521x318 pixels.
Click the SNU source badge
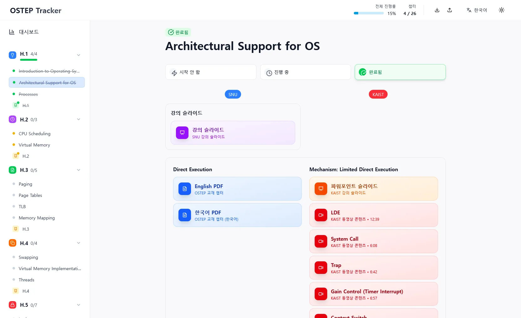coord(233,95)
